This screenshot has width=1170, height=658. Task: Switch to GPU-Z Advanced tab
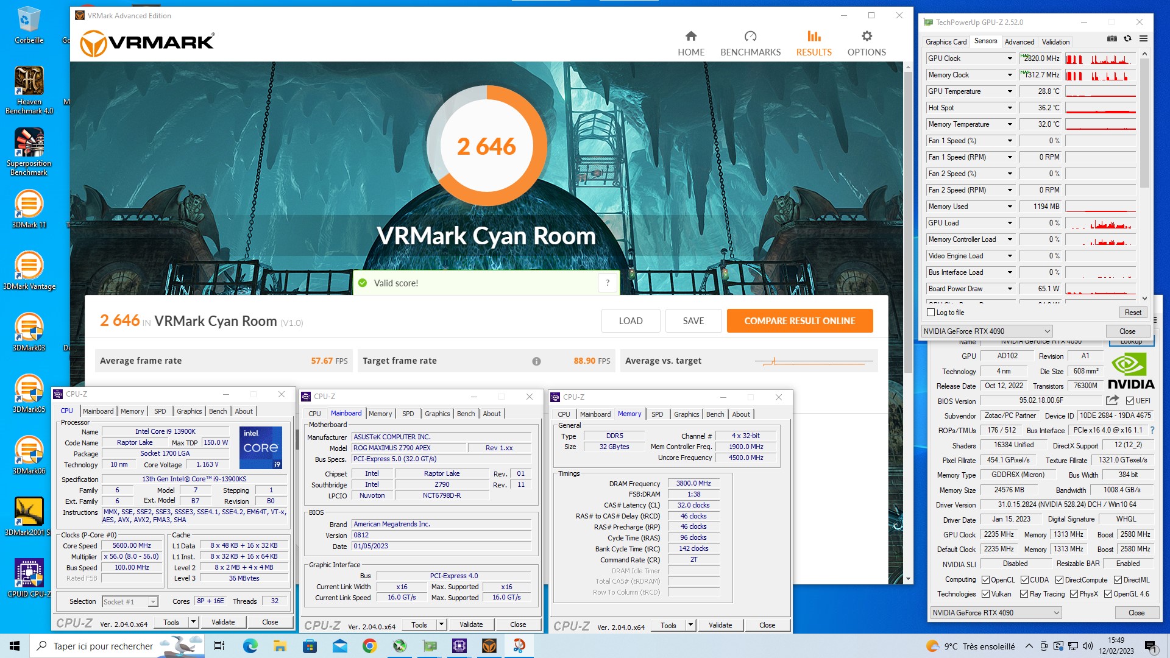pos(1019,42)
